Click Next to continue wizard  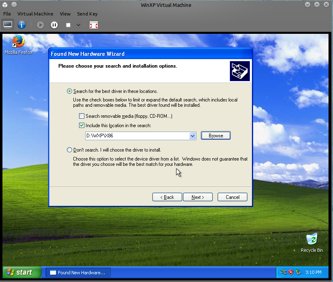pos(198,197)
